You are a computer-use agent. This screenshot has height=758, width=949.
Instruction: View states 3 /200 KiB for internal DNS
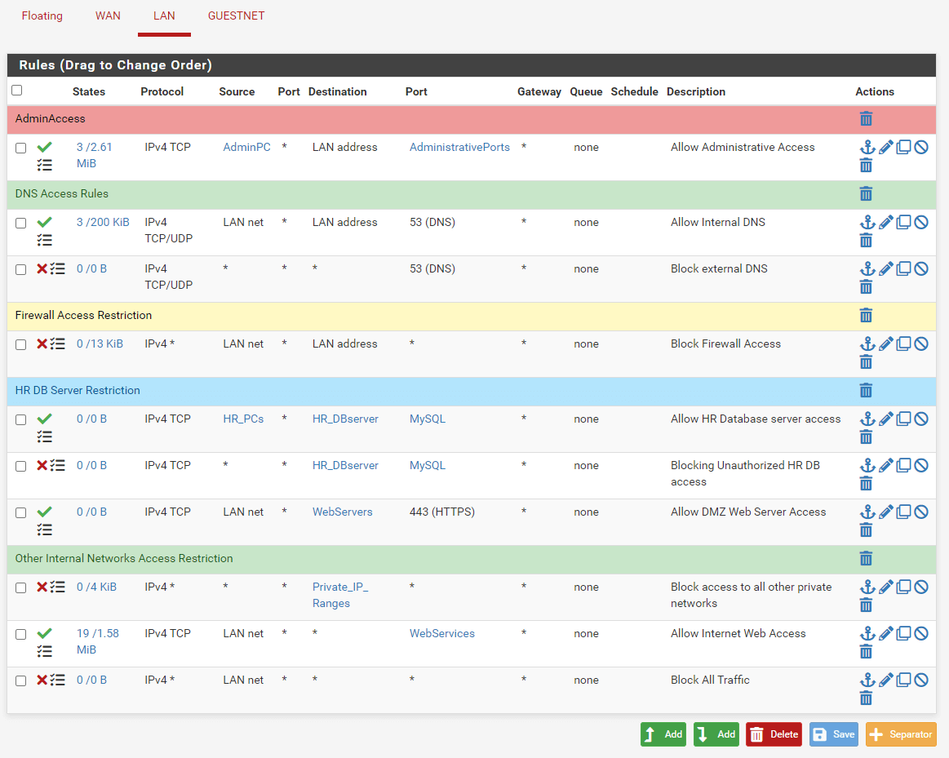pos(103,222)
